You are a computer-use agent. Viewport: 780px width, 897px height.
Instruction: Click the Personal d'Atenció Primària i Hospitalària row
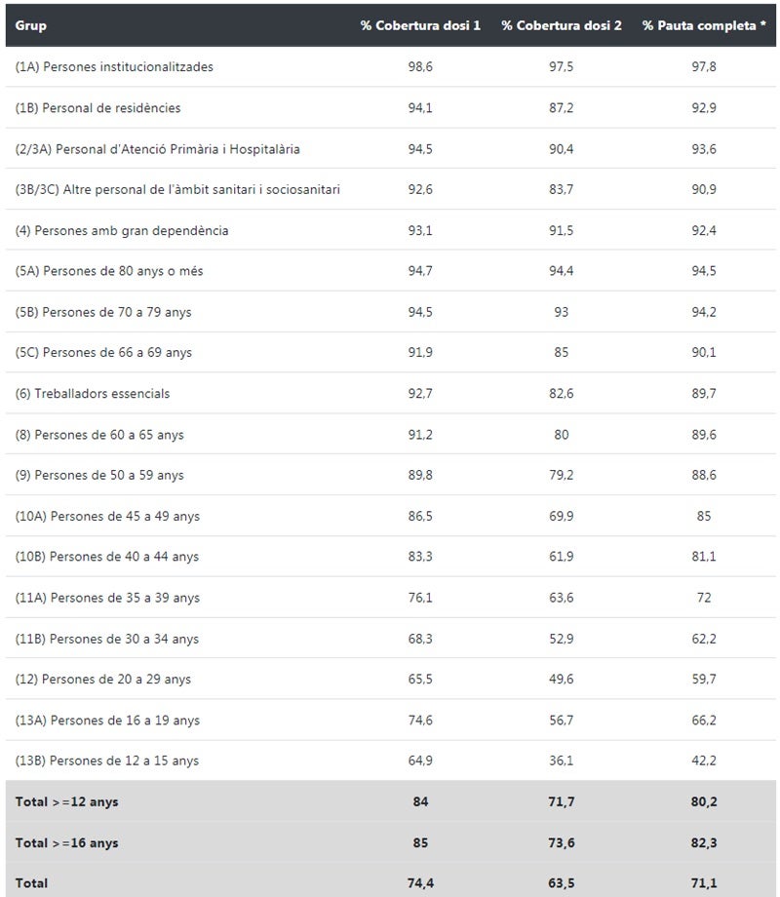click(158, 149)
